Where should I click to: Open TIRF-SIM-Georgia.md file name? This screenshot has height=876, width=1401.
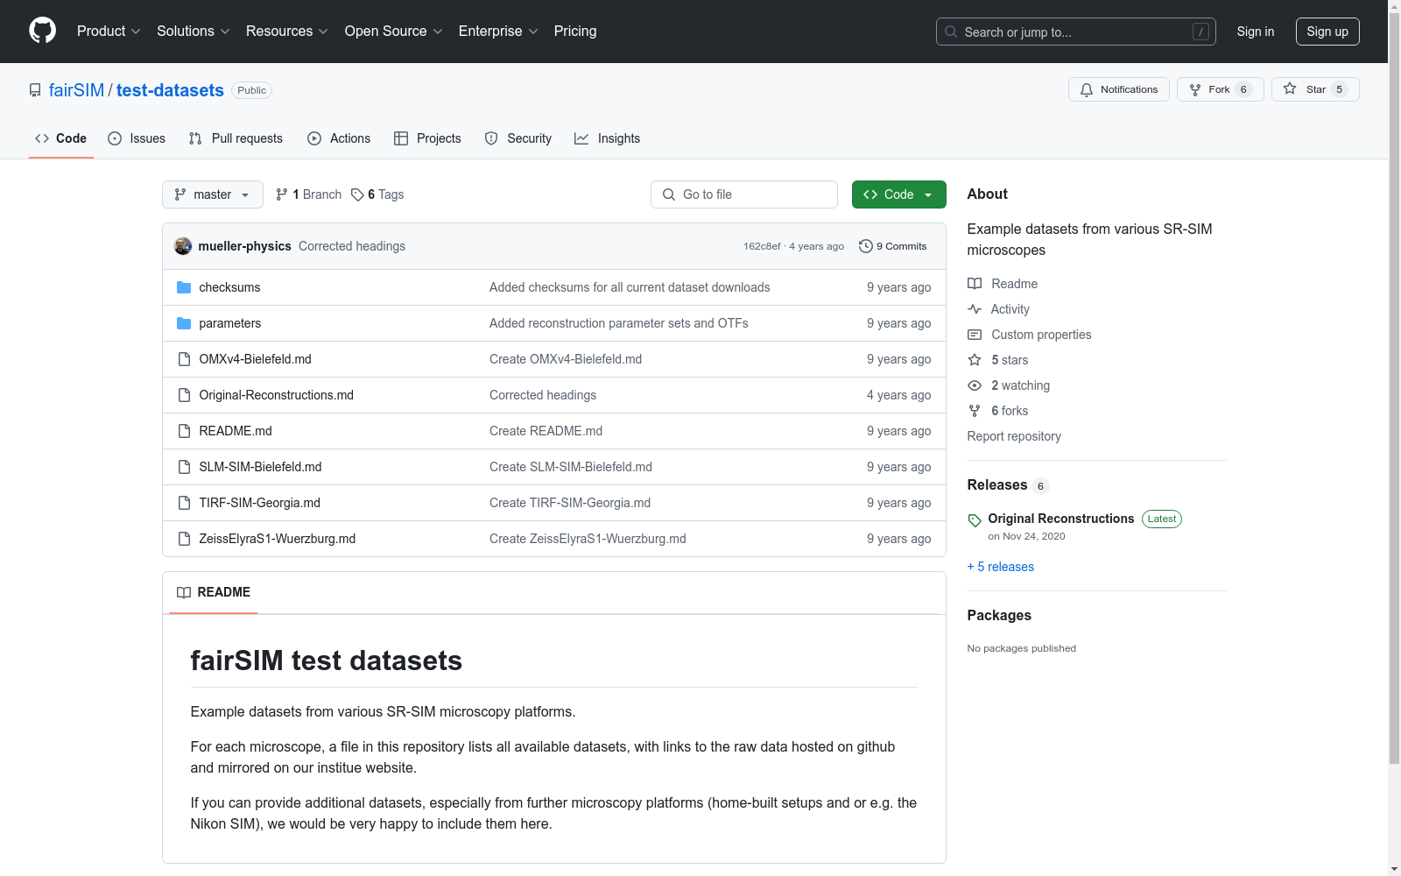coord(260,503)
